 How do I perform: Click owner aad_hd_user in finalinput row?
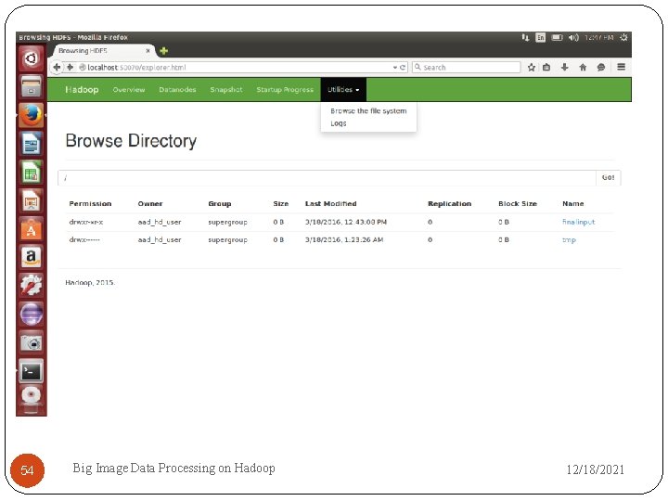(x=160, y=222)
